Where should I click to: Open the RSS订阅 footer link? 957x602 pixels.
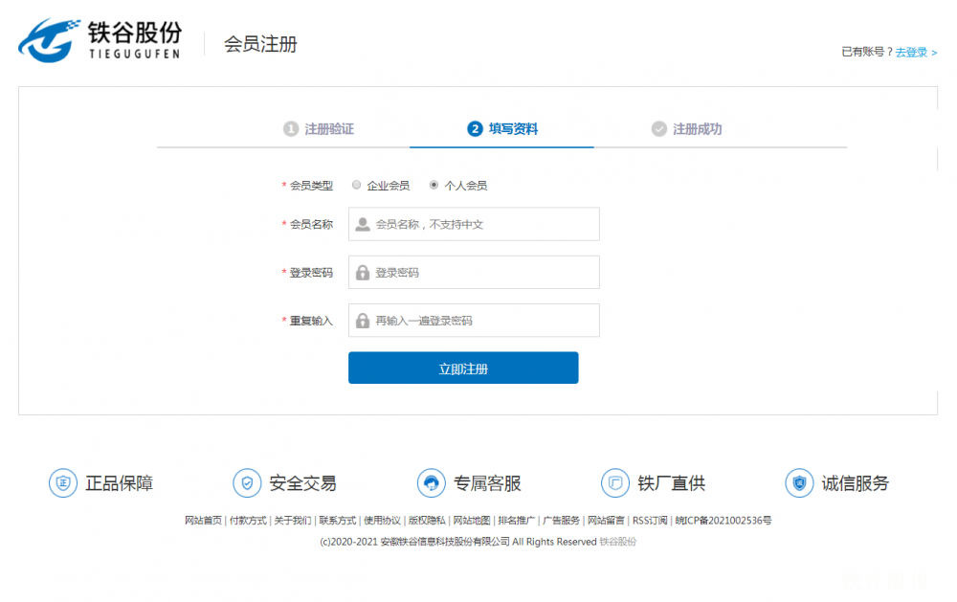[650, 521]
